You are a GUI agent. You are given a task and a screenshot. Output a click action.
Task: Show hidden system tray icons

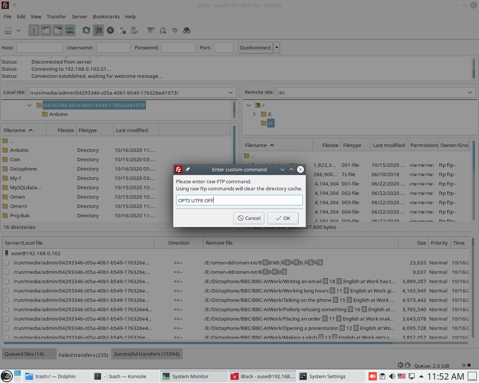point(421,376)
